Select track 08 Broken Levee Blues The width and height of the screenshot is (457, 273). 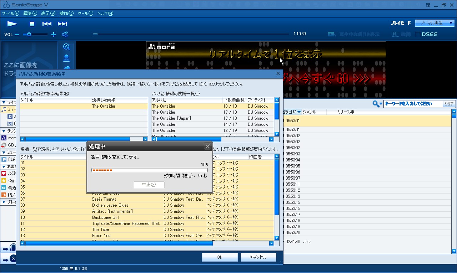point(147,205)
